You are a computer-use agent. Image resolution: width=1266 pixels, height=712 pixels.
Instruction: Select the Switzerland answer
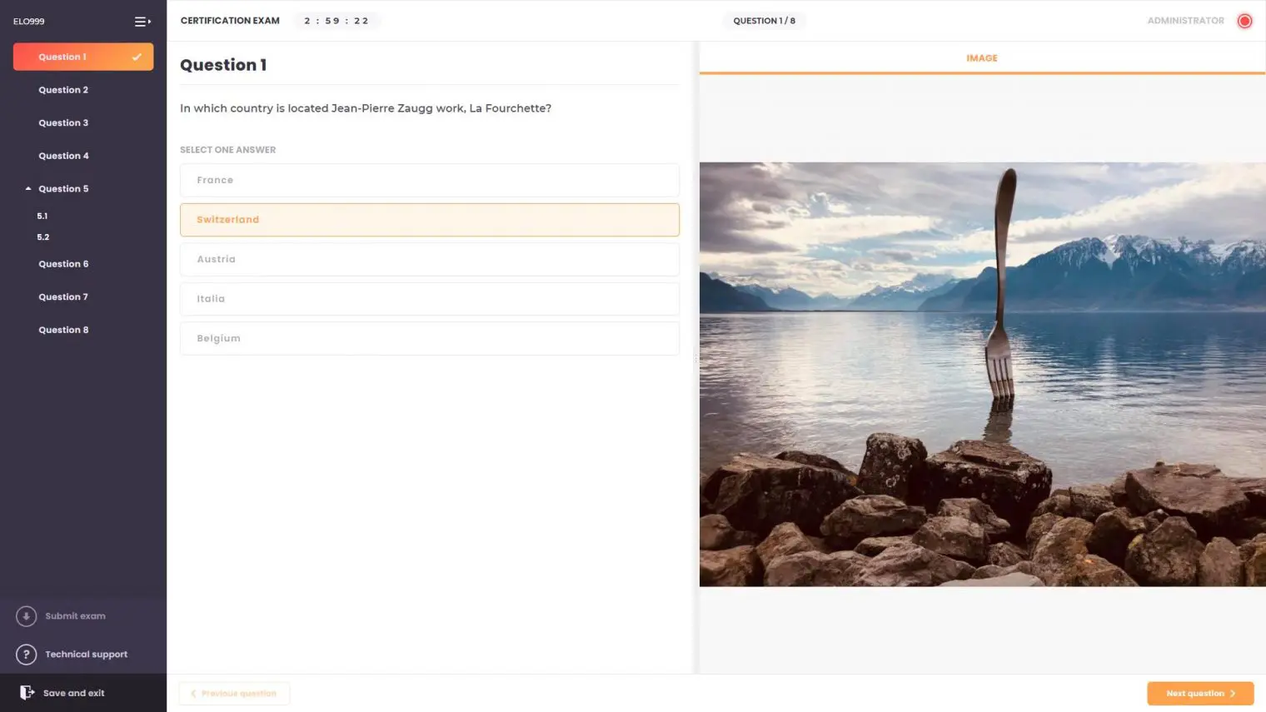[x=430, y=220]
